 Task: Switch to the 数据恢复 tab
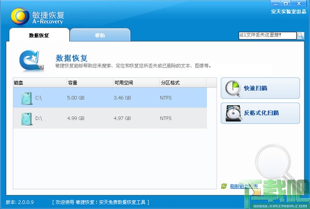(39, 35)
